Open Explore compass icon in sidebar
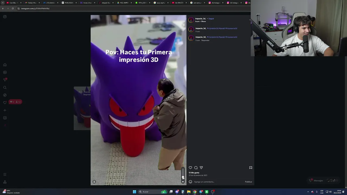The height and width of the screenshot is (195, 347). pos(5,95)
